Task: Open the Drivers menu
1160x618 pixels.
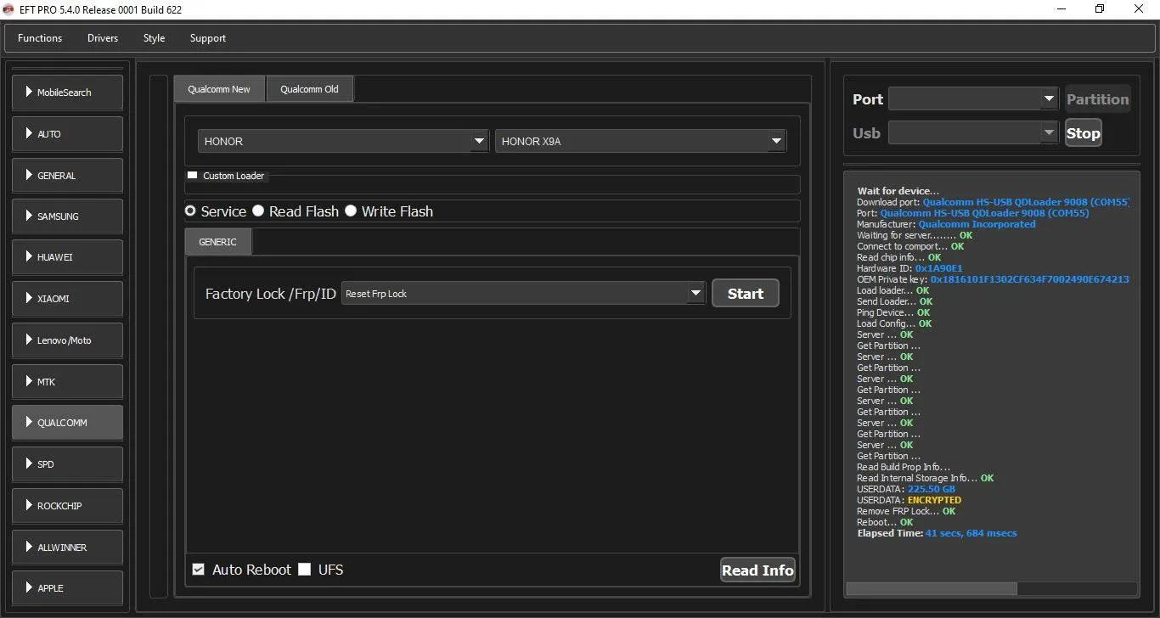Action: [x=103, y=38]
